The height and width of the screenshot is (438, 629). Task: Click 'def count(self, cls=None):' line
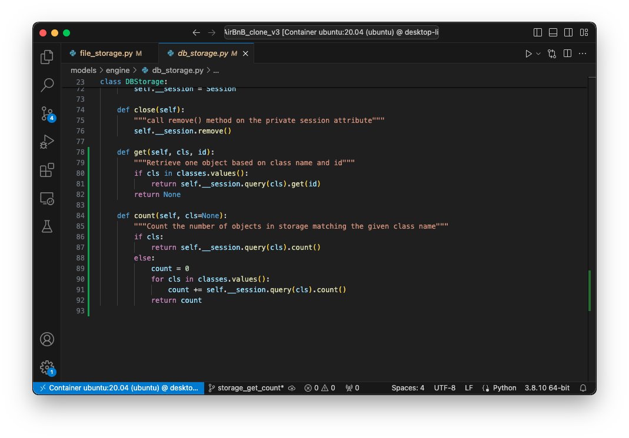point(172,216)
